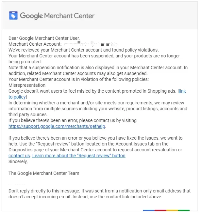The image size is (202, 213).
Task: Open the "link to policy" hyperlink
Action: click(x=97, y=94)
